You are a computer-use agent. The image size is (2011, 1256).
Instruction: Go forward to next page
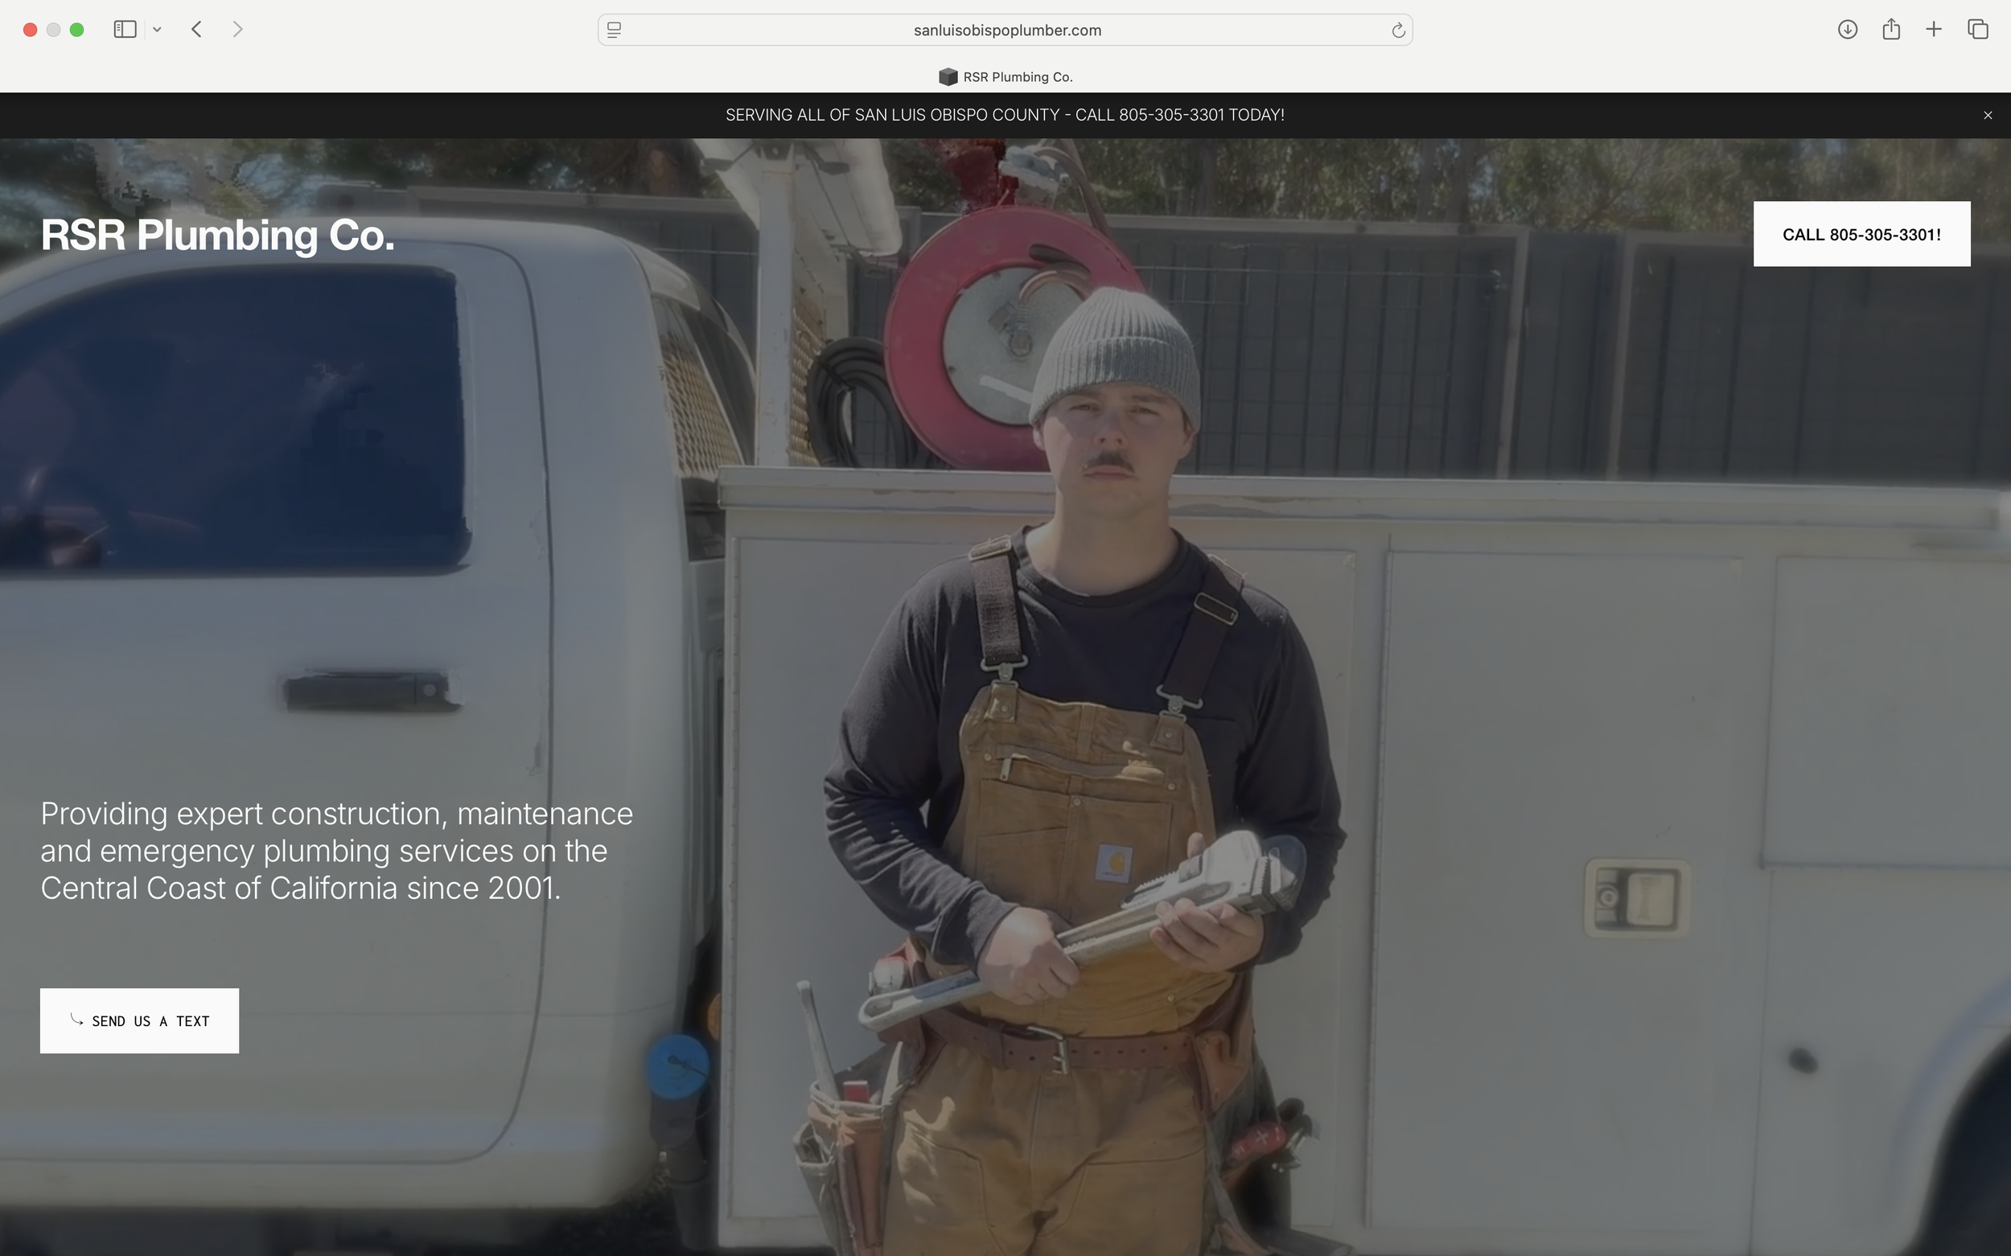[x=237, y=30]
